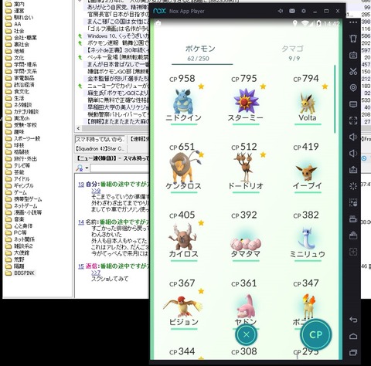Screen dimensions: 371x366
Task: Pin the Nox App Player window on top
Action: pyautogui.click(x=281, y=11)
